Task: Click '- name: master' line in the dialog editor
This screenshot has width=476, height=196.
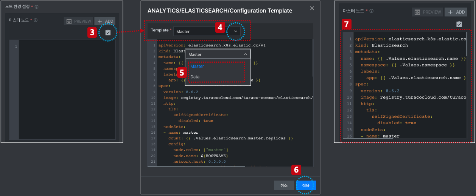Action: coord(181,133)
